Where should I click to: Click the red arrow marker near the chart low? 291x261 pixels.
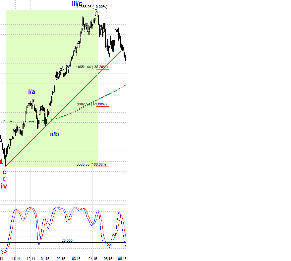tap(2, 162)
